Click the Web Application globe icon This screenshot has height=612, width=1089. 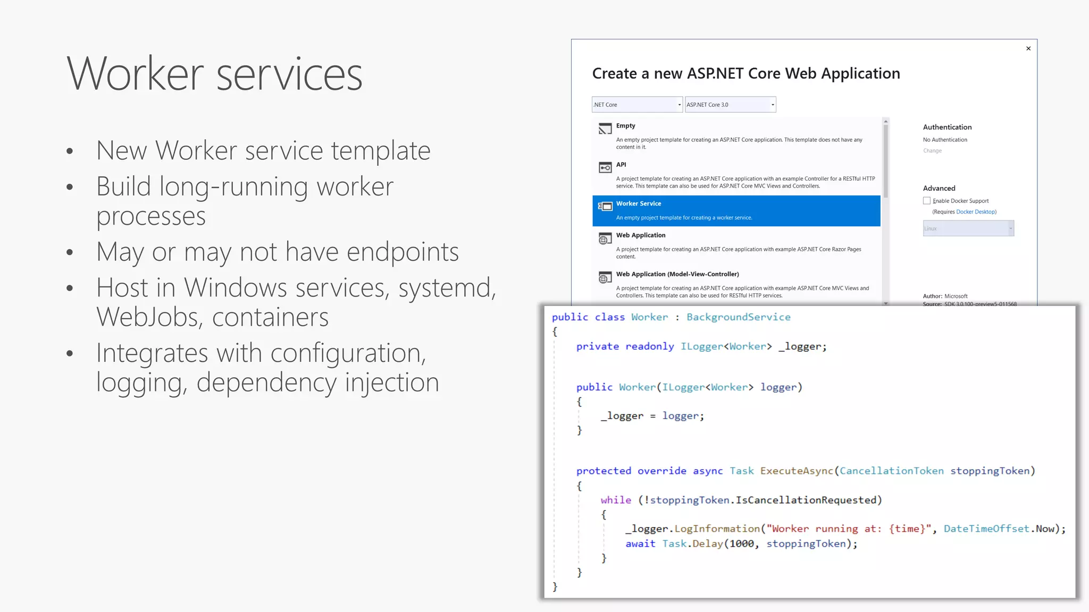point(605,239)
